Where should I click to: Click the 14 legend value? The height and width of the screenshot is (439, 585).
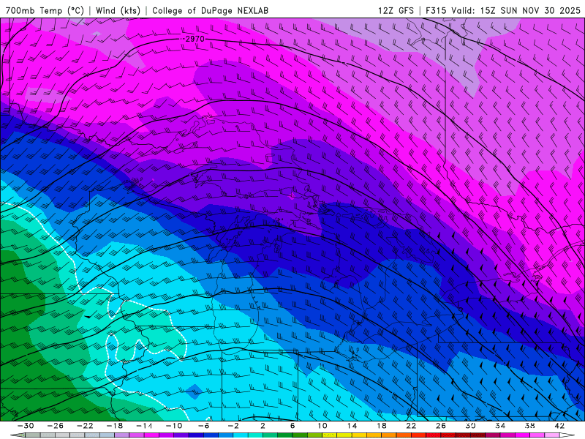352,426
